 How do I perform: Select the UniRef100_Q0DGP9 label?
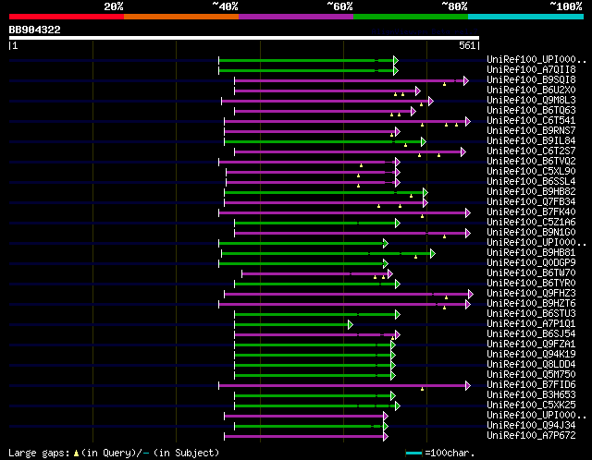click(531, 263)
